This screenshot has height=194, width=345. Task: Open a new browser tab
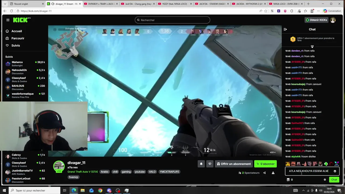[308, 4]
